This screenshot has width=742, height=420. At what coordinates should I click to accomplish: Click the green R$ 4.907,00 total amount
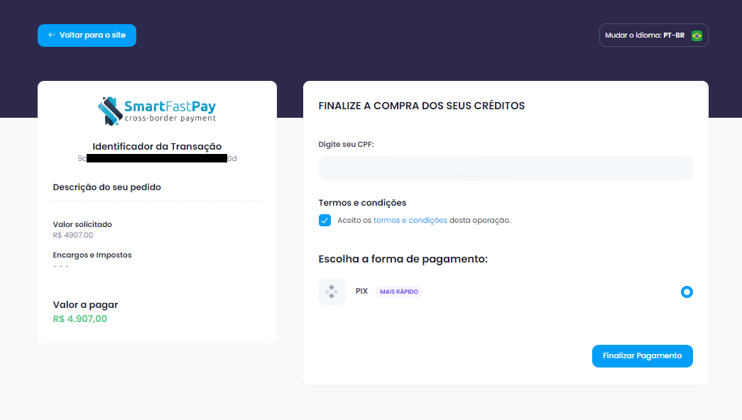[80, 319]
